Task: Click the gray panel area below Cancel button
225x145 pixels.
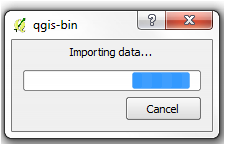Action: point(163,125)
